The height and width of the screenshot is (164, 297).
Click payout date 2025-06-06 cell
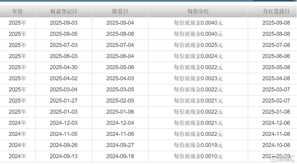click(x=276, y=56)
